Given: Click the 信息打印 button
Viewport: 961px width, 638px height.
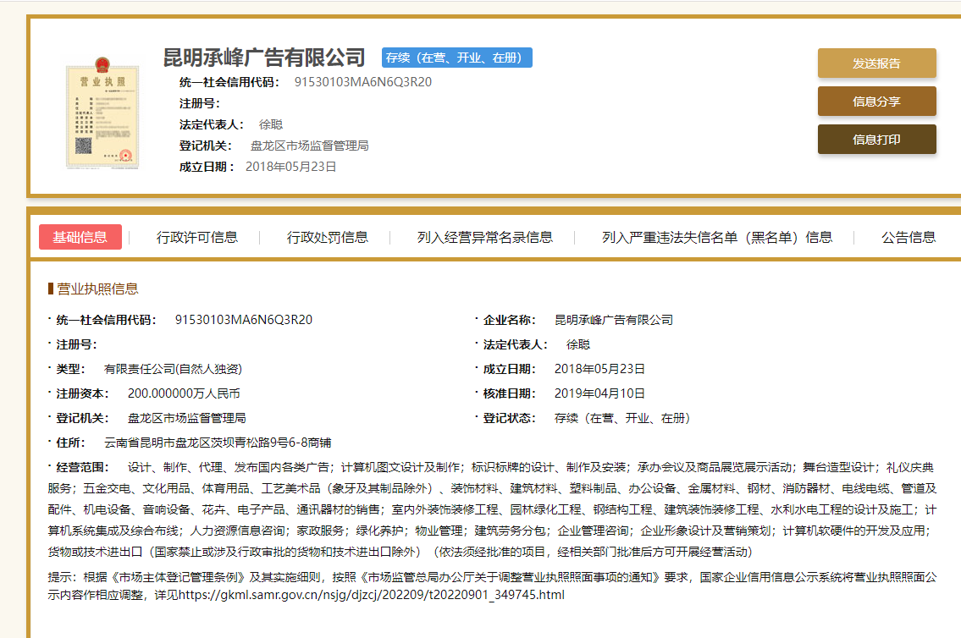Looking at the screenshot, I should [x=876, y=139].
